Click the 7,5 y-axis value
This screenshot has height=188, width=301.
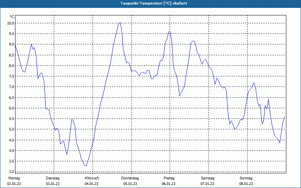click(x=12, y=76)
